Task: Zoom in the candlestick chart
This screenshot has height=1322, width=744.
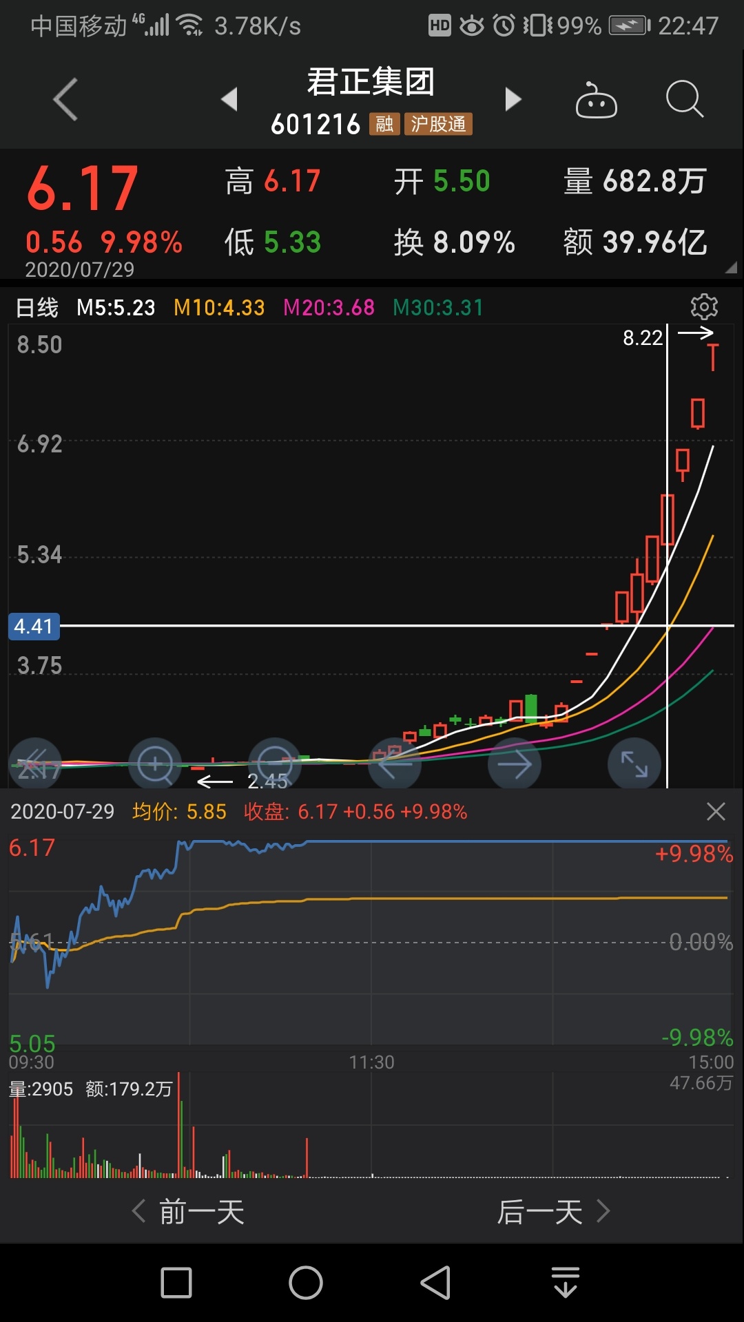Action: point(155,763)
